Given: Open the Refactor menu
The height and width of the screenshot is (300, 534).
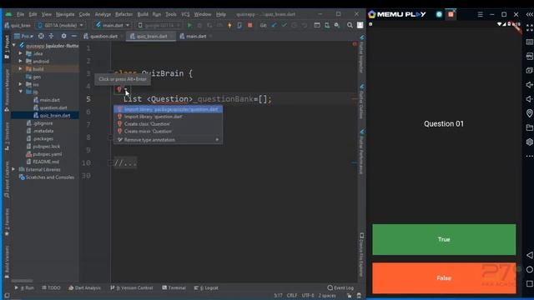Looking at the screenshot, I should coord(124,14).
